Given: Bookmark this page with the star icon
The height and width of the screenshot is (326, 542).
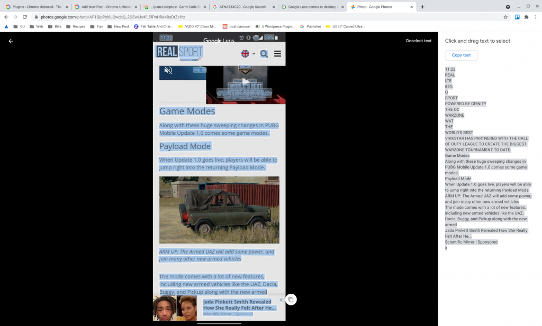Looking at the screenshot, I should tap(505, 17).
